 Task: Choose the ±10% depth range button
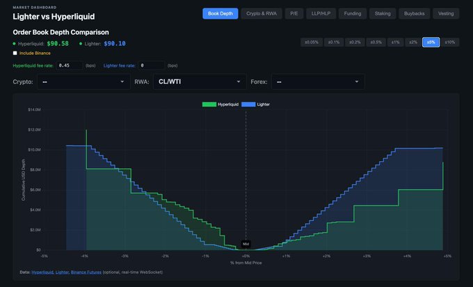(450, 42)
